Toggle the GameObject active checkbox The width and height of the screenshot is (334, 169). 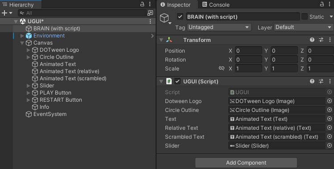[180, 16]
